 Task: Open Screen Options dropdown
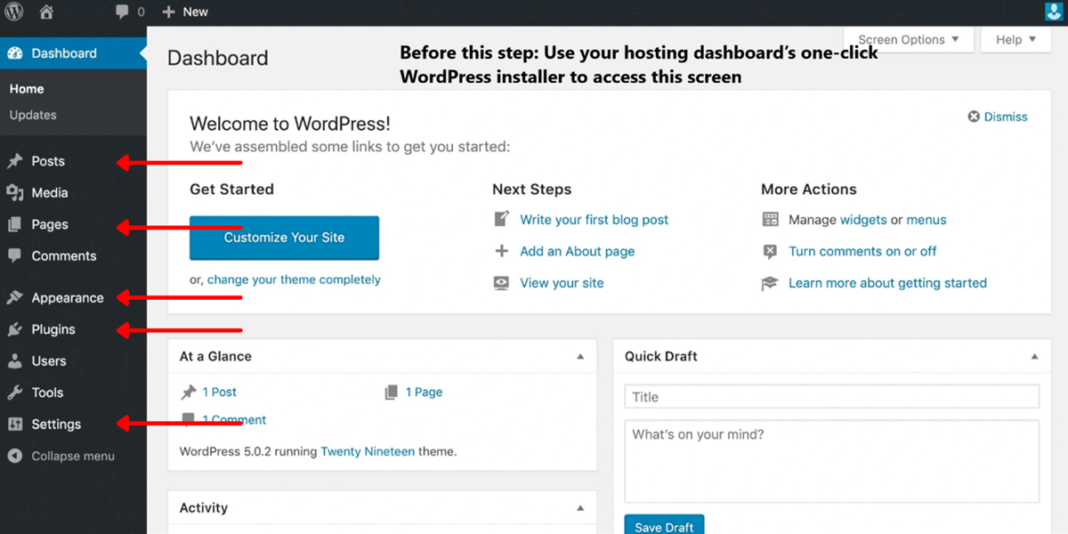pyautogui.click(x=909, y=39)
